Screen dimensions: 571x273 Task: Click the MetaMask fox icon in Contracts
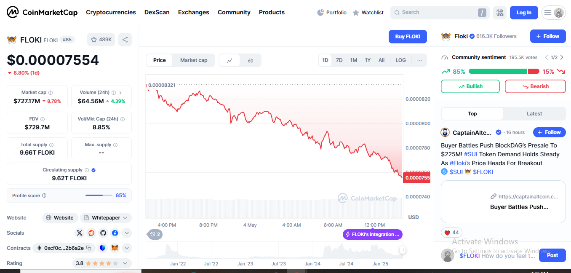[115, 248]
